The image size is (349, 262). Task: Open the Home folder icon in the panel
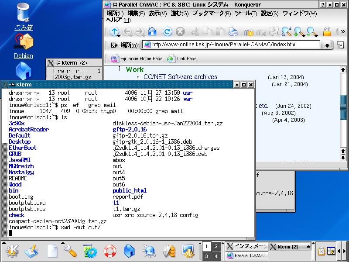point(129,251)
